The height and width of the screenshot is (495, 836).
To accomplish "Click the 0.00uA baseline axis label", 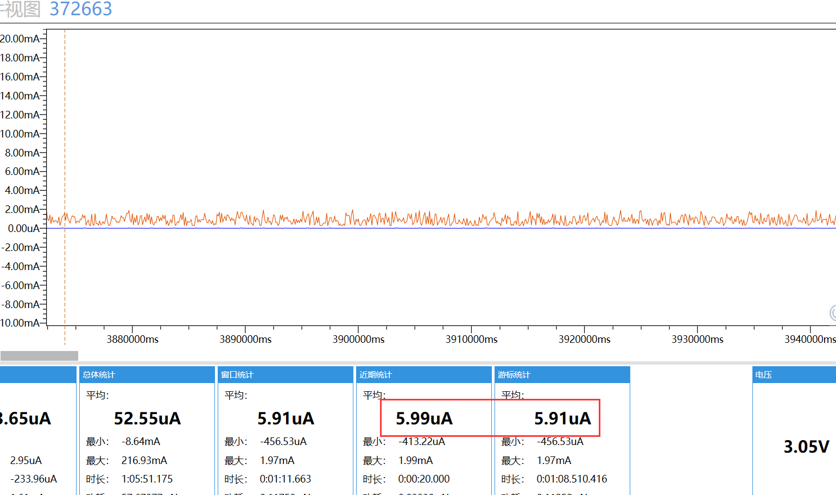I will pos(24,228).
